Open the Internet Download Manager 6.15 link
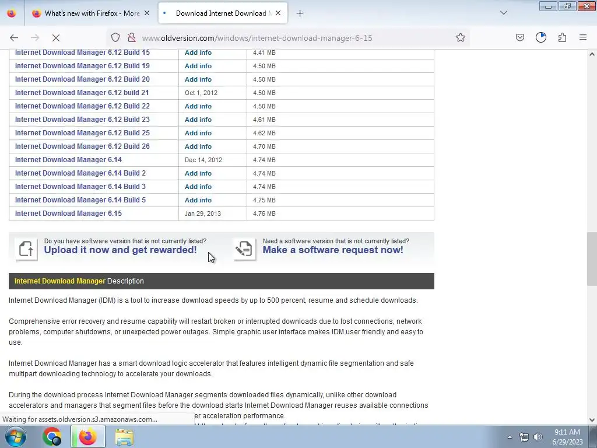 69,213
